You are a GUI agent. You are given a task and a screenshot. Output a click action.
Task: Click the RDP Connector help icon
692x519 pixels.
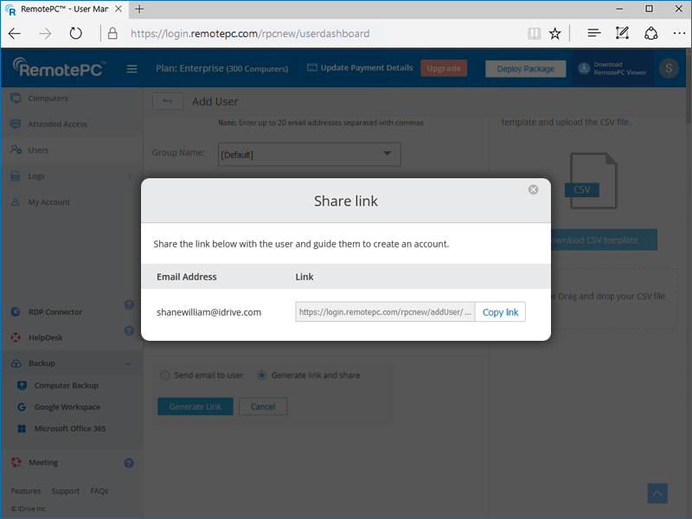(129, 304)
